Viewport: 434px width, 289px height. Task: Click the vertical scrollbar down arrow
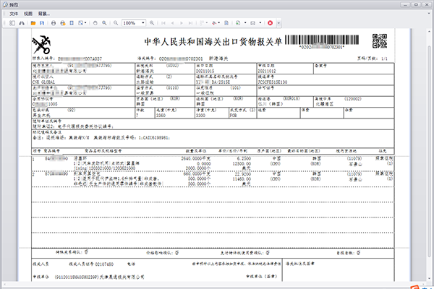coord(430,279)
